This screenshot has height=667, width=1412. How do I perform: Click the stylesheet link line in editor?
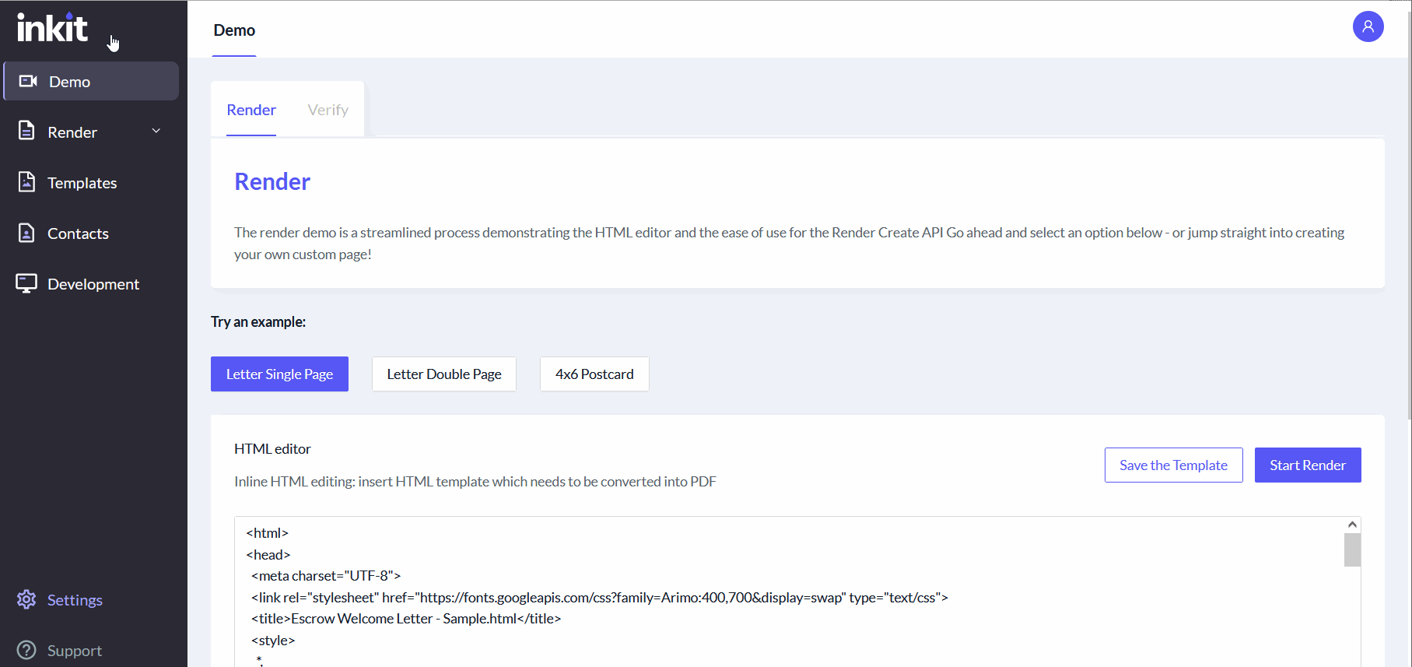(600, 598)
